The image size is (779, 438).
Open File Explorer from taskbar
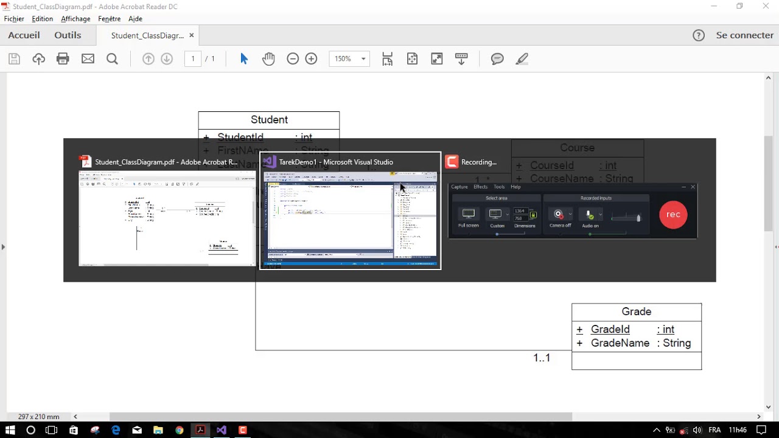coord(158,430)
